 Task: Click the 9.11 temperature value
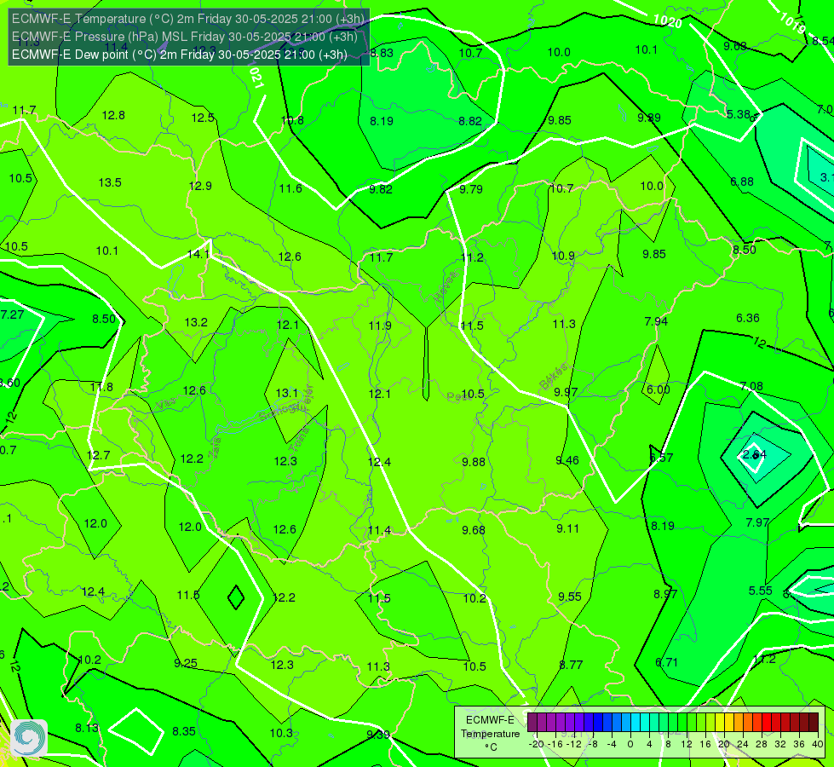click(568, 528)
